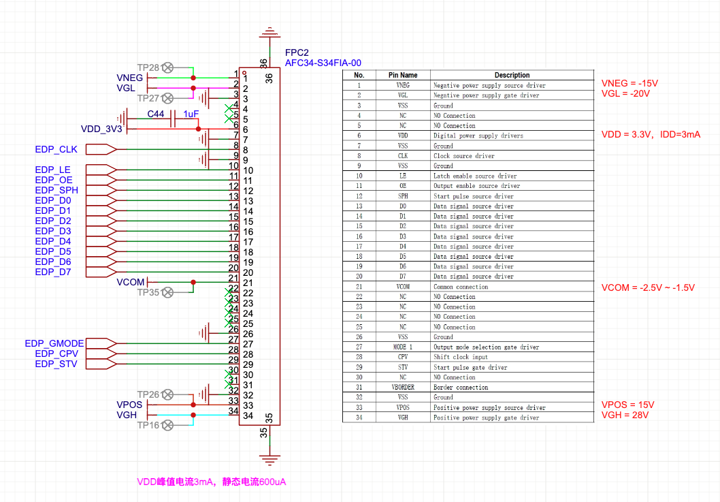Click the ground symbol below pin 35
The image size is (720, 502).
click(x=269, y=460)
